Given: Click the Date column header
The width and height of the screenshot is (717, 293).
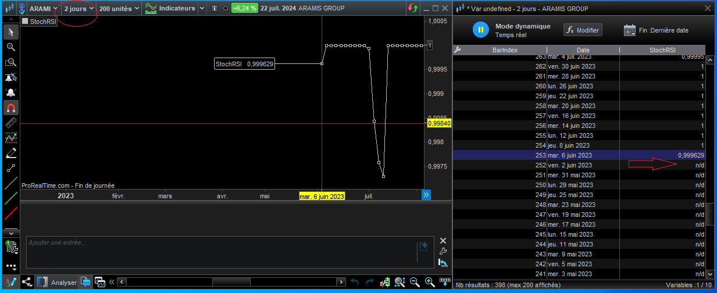Looking at the screenshot, I should pyautogui.click(x=583, y=50).
